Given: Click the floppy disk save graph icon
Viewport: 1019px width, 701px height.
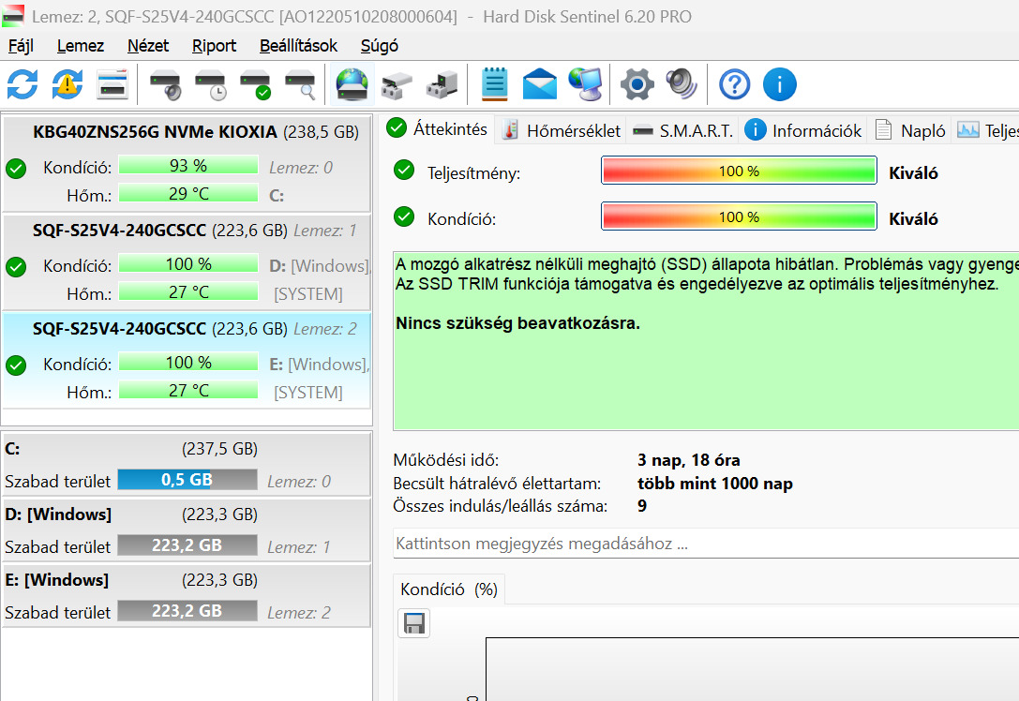Looking at the screenshot, I should pos(414,623).
